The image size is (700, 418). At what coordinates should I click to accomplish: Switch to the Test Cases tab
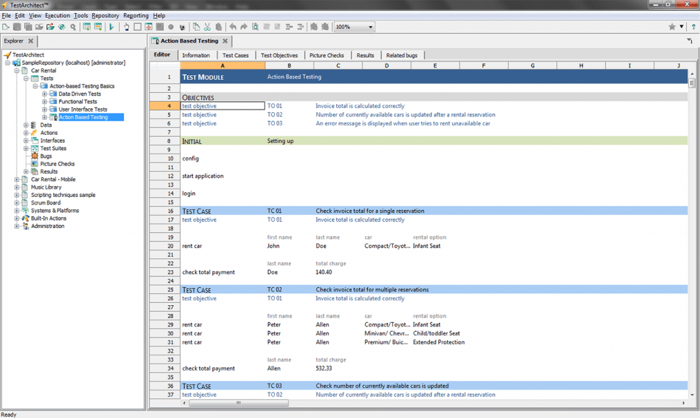click(236, 55)
